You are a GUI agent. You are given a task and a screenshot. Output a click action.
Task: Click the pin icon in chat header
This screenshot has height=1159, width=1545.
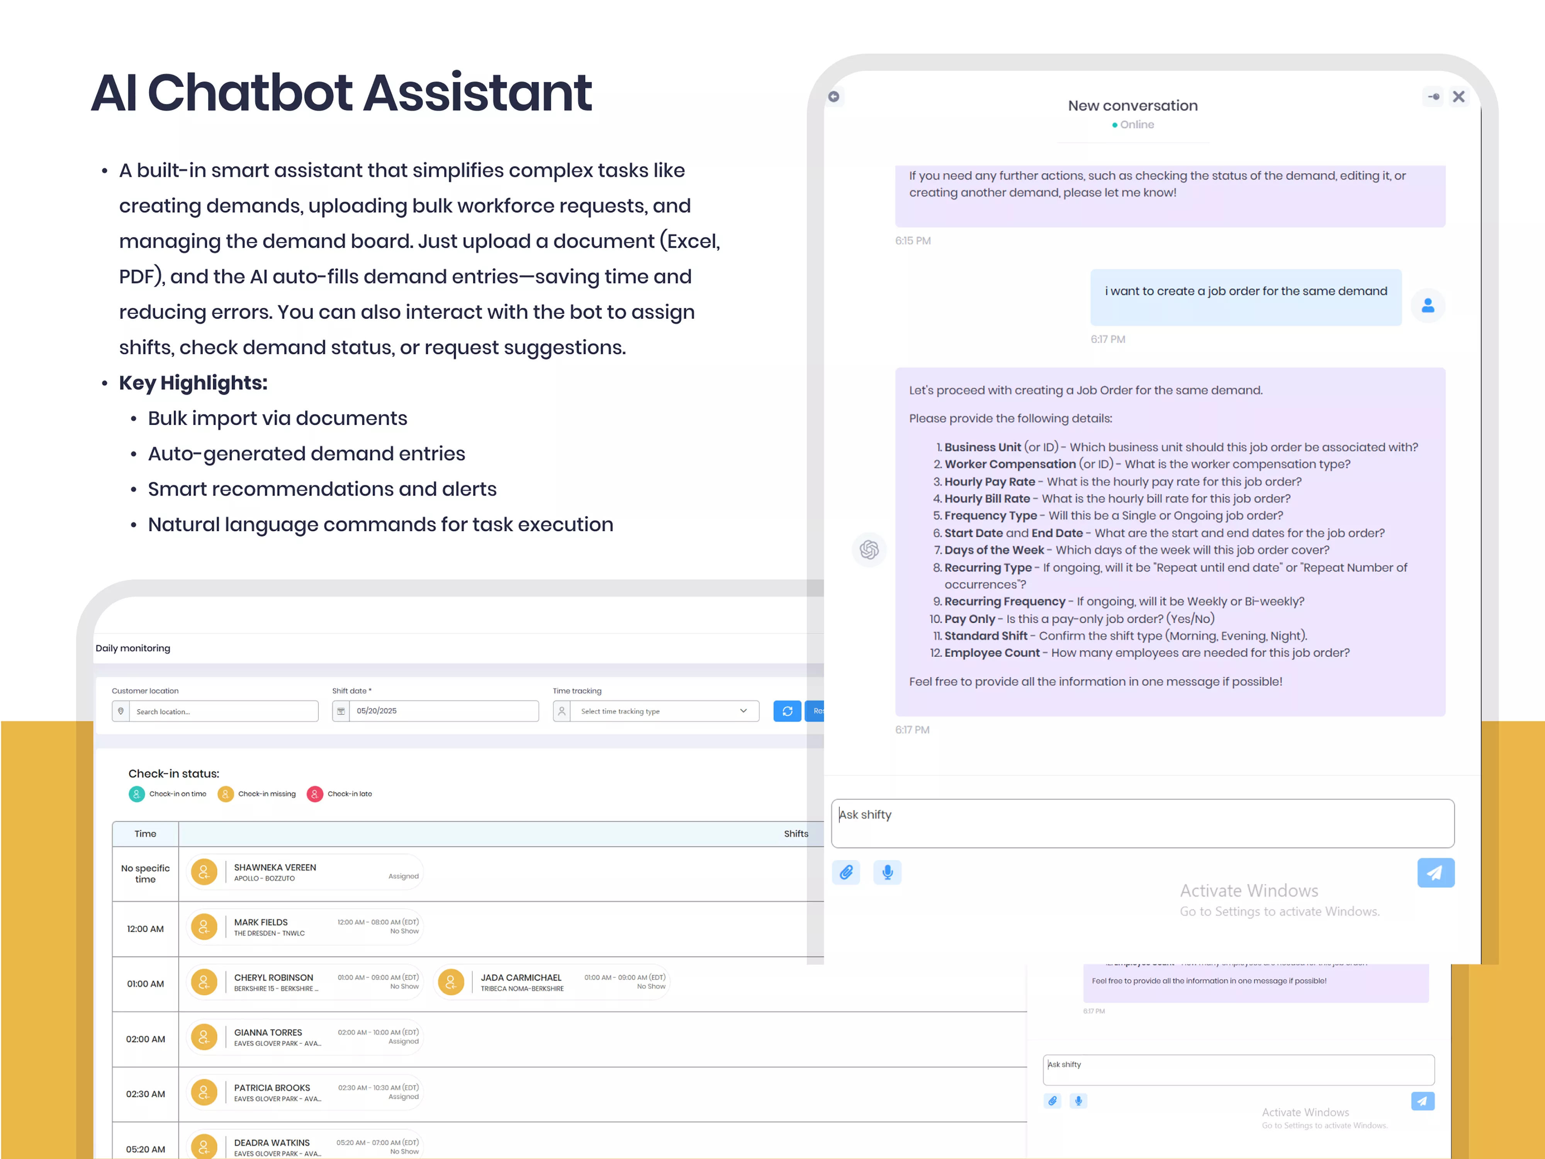pyautogui.click(x=1433, y=97)
